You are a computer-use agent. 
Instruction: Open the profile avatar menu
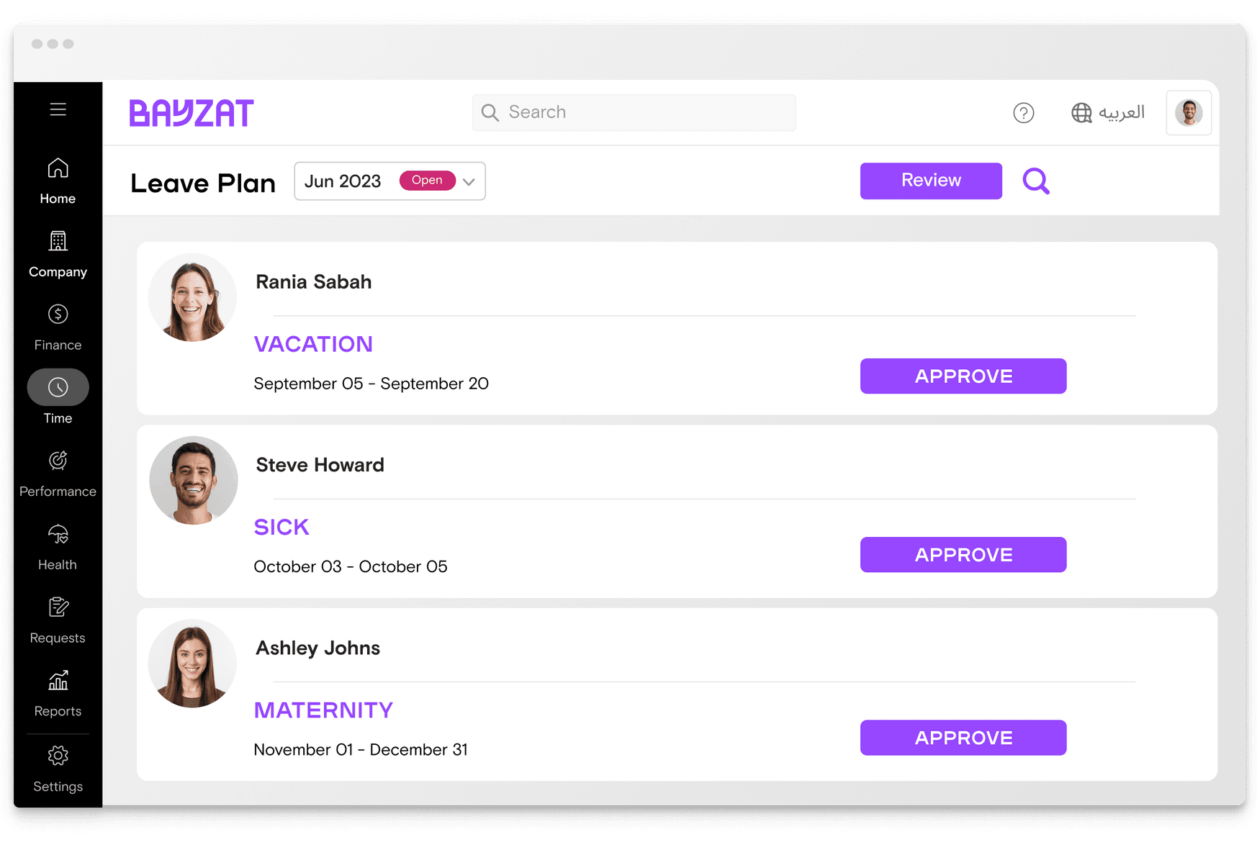(x=1188, y=112)
